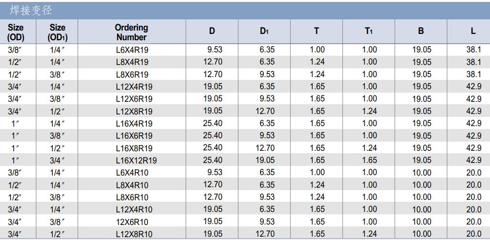Select the Size (OD) column header

(16, 32)
